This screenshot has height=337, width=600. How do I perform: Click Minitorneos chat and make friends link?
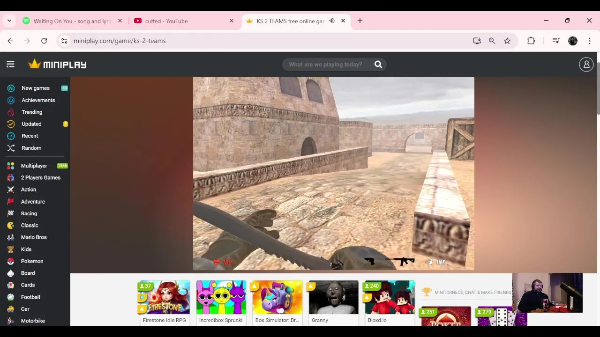[x=472, y=293]
